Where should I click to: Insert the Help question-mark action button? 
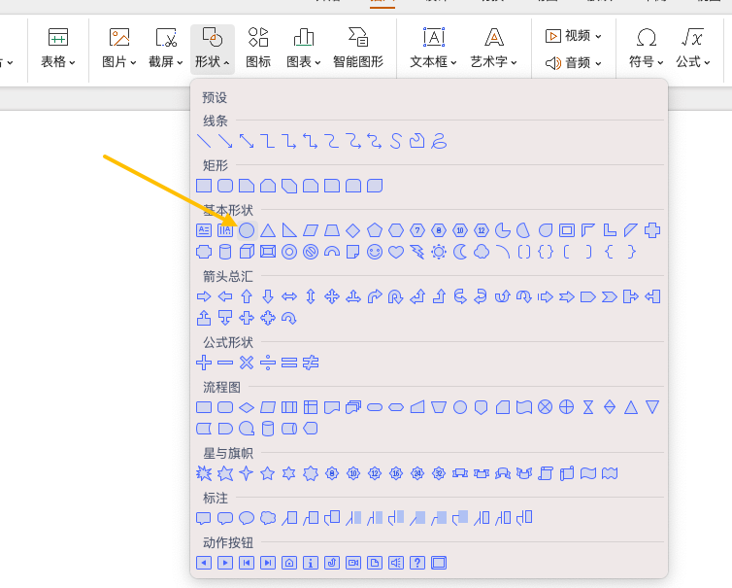(417, 563)
